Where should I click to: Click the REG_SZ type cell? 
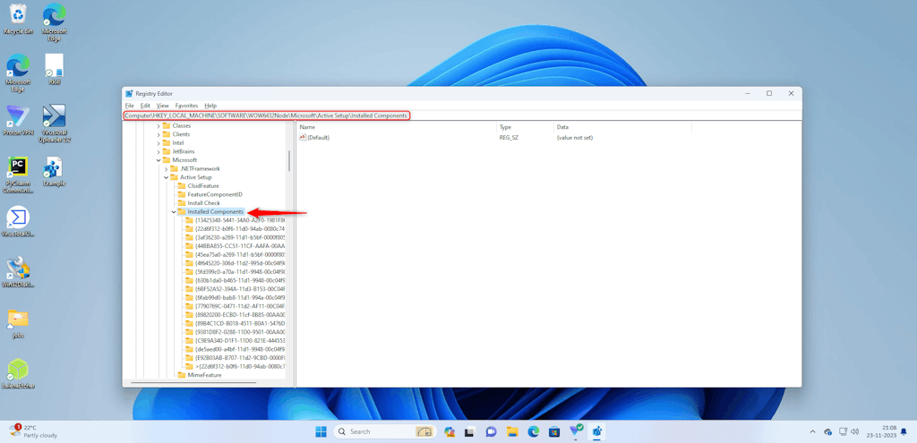509,137
